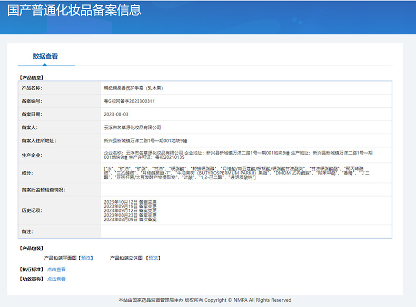Select the 生产企业 details text
Screen dimensions: 416x307
click(x=238, y=155)
